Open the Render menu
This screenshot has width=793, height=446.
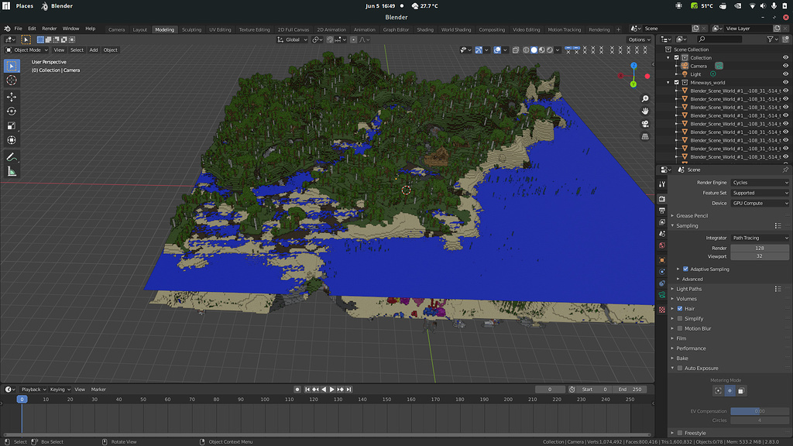click(49, 29)
